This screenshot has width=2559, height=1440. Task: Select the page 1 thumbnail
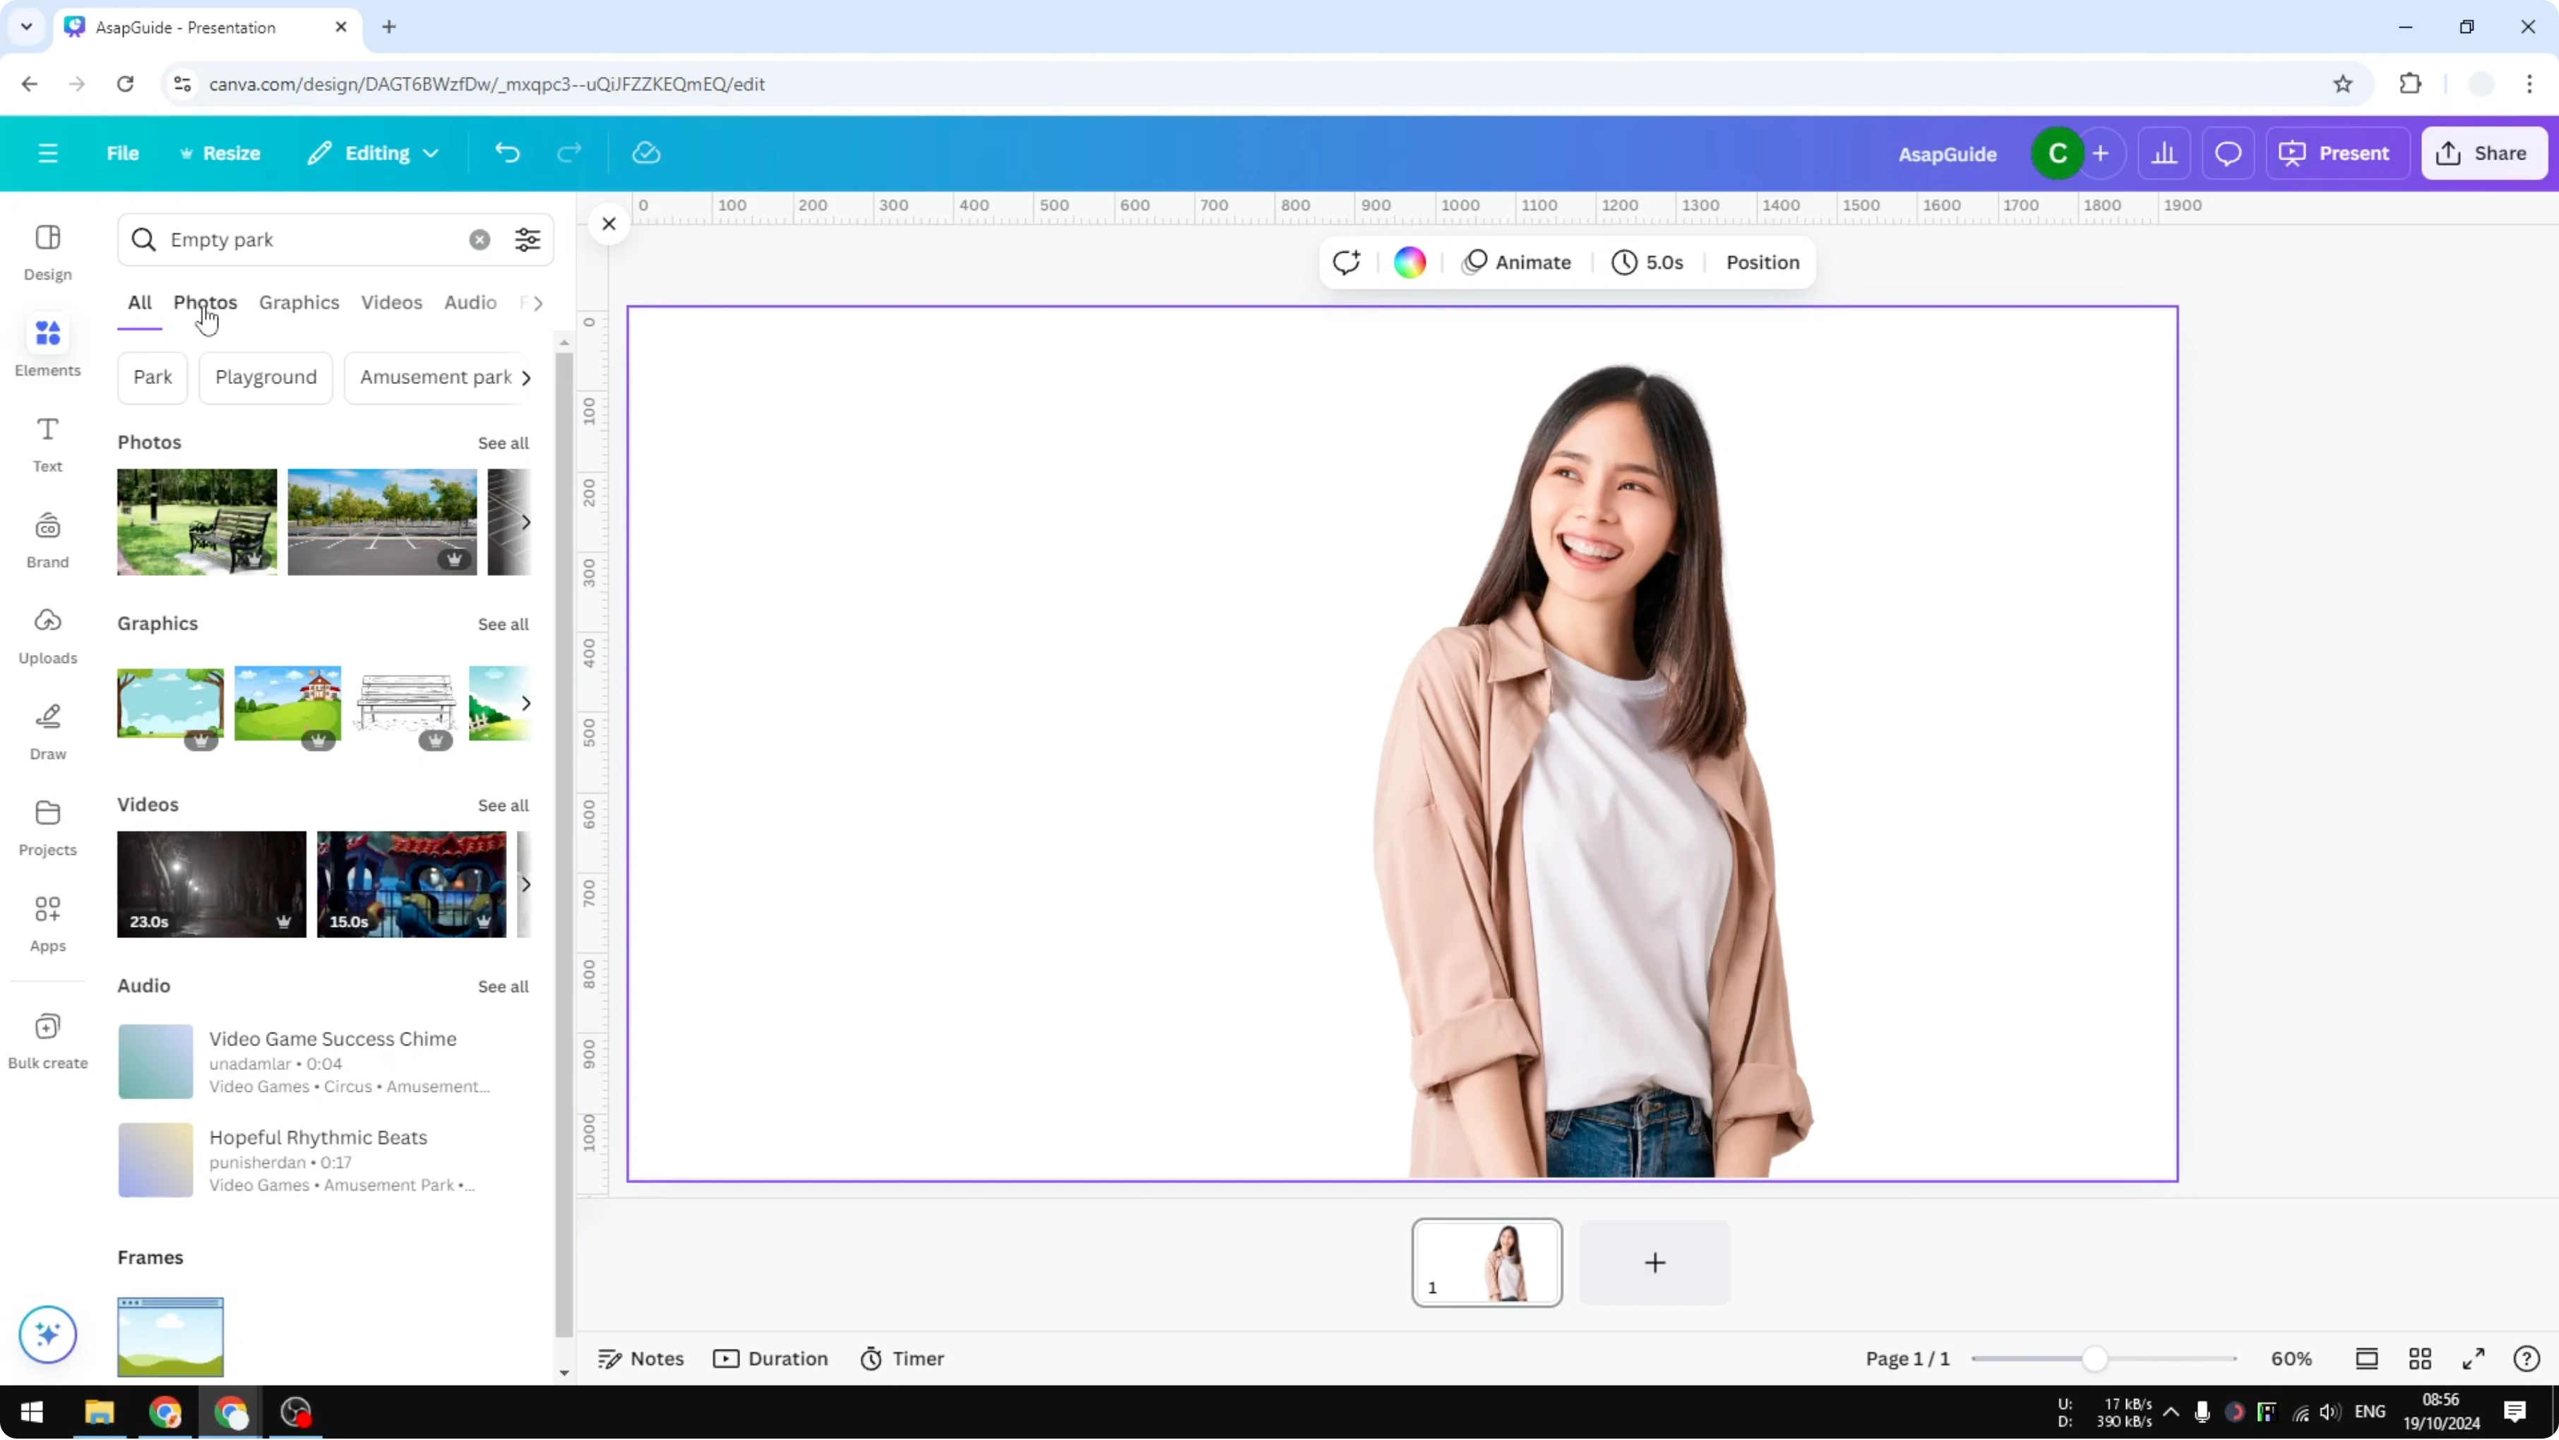pos(1486,1261)
